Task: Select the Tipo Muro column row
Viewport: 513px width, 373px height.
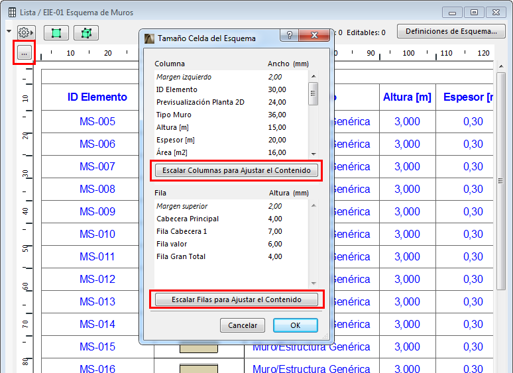Action: tap(231, 115)
